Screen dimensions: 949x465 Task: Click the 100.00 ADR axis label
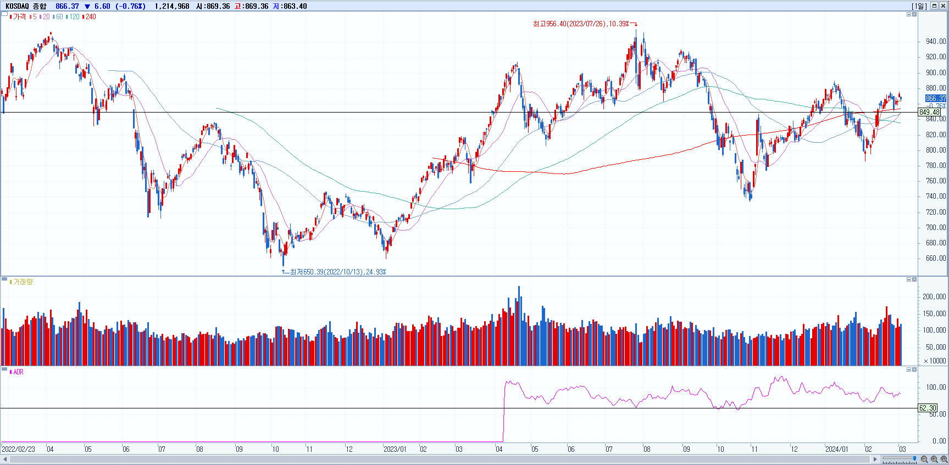pos(936,387)
